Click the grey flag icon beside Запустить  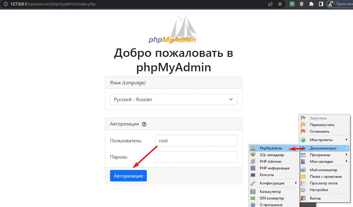[303, 118]
